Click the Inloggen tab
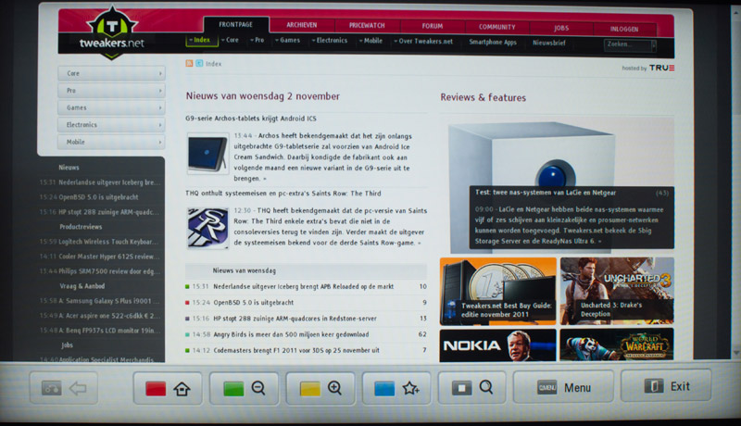 pos(623,30)
